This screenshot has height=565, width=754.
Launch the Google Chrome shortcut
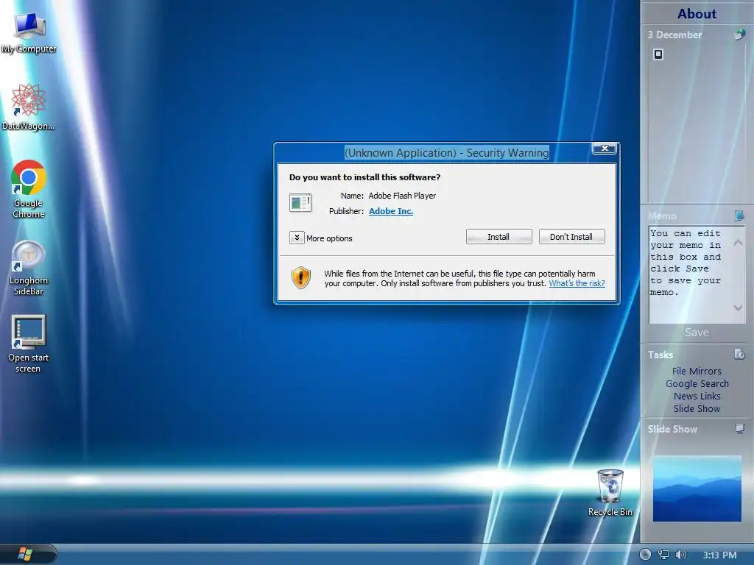[x=29, y=189]
